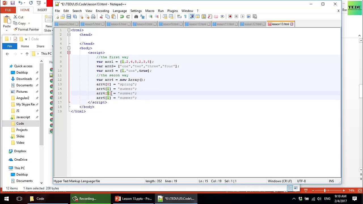Toggle Show All Characters pilcrow icon
The height and width of the screenshot is (204, 363).
pos(185,17)
